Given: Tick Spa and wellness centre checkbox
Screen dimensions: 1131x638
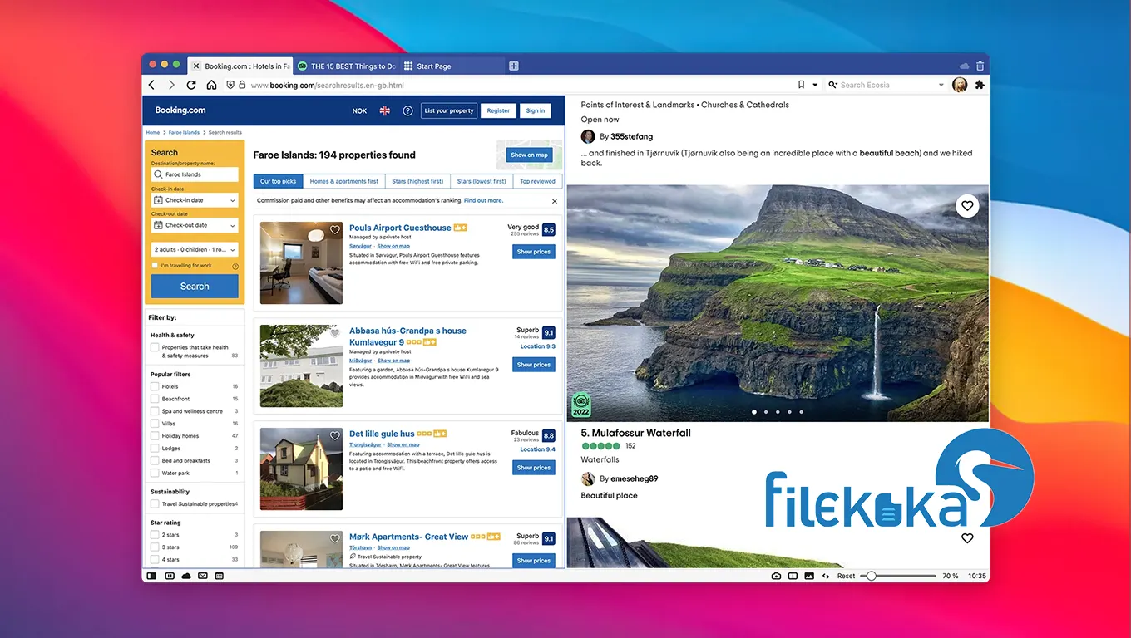Looking at the screenshot, I should (x=155, y=411).
